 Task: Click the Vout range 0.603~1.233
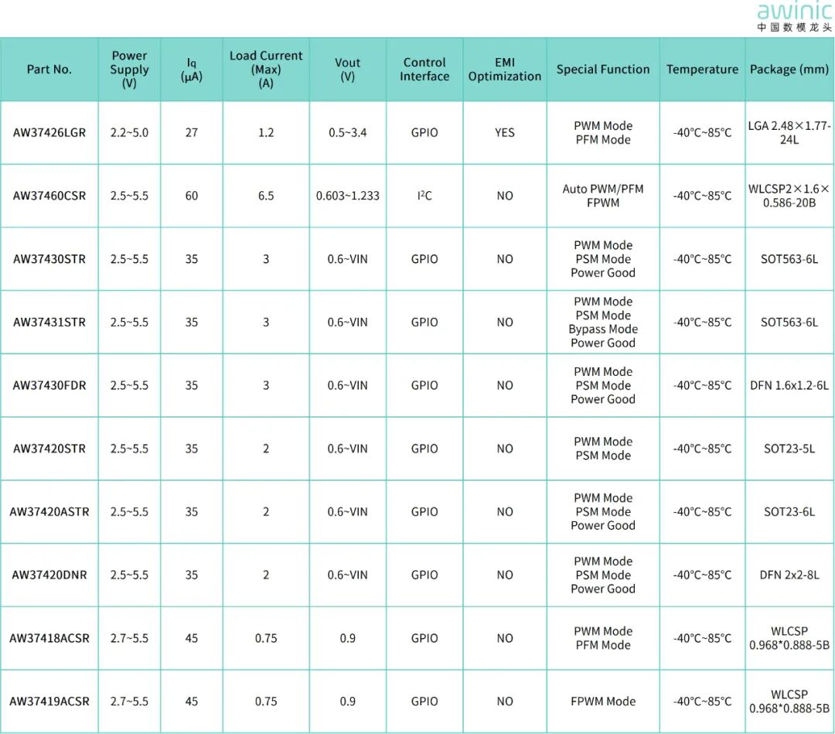pyautogui.click(x=347, y=196)
